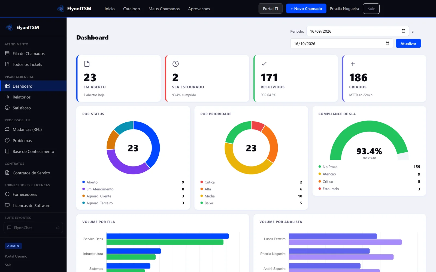Click the Licencas de Software monitor icon

(x=7, y=205)
